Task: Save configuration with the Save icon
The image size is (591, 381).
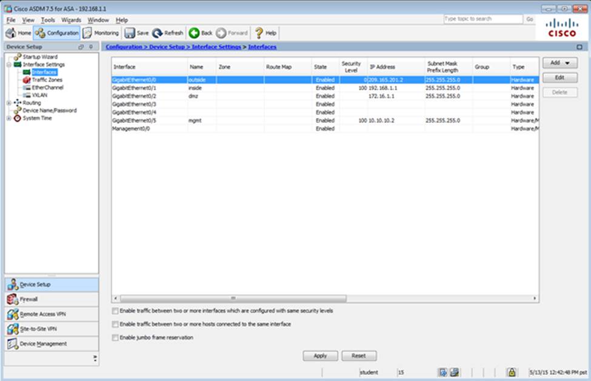Action: pos(136,33)
